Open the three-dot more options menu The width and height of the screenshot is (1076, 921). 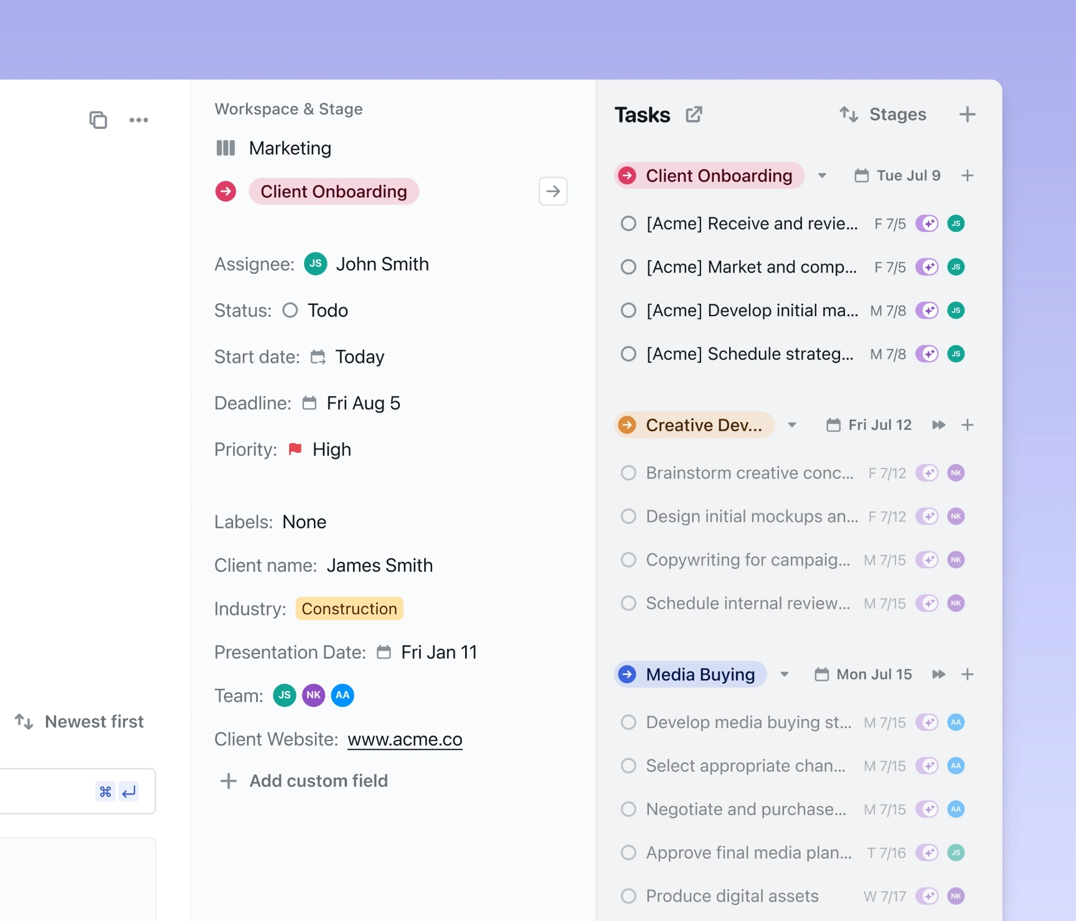(138, 120)
